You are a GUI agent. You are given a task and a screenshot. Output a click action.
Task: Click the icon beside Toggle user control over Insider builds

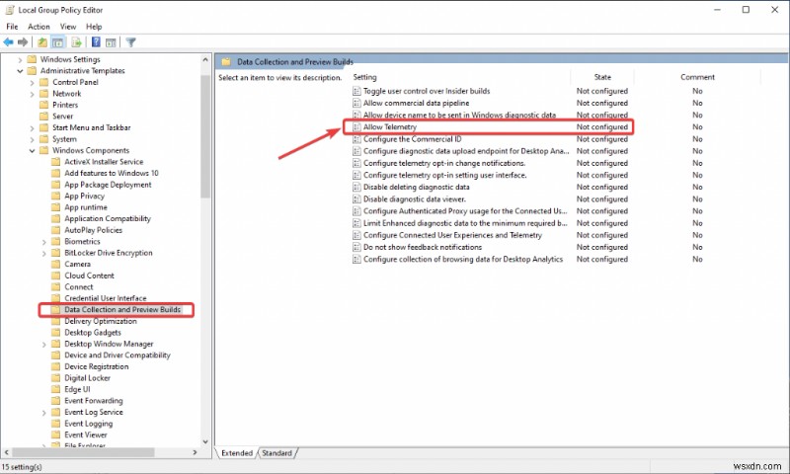(356, 91)
